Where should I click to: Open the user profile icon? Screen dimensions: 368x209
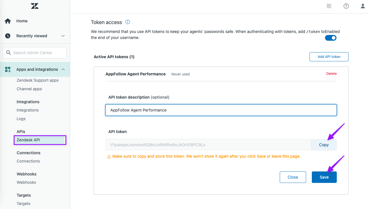[363, 6]
